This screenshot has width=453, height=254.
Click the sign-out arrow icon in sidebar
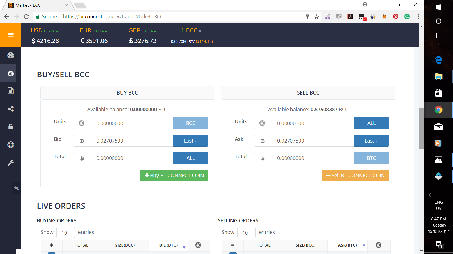16,188
